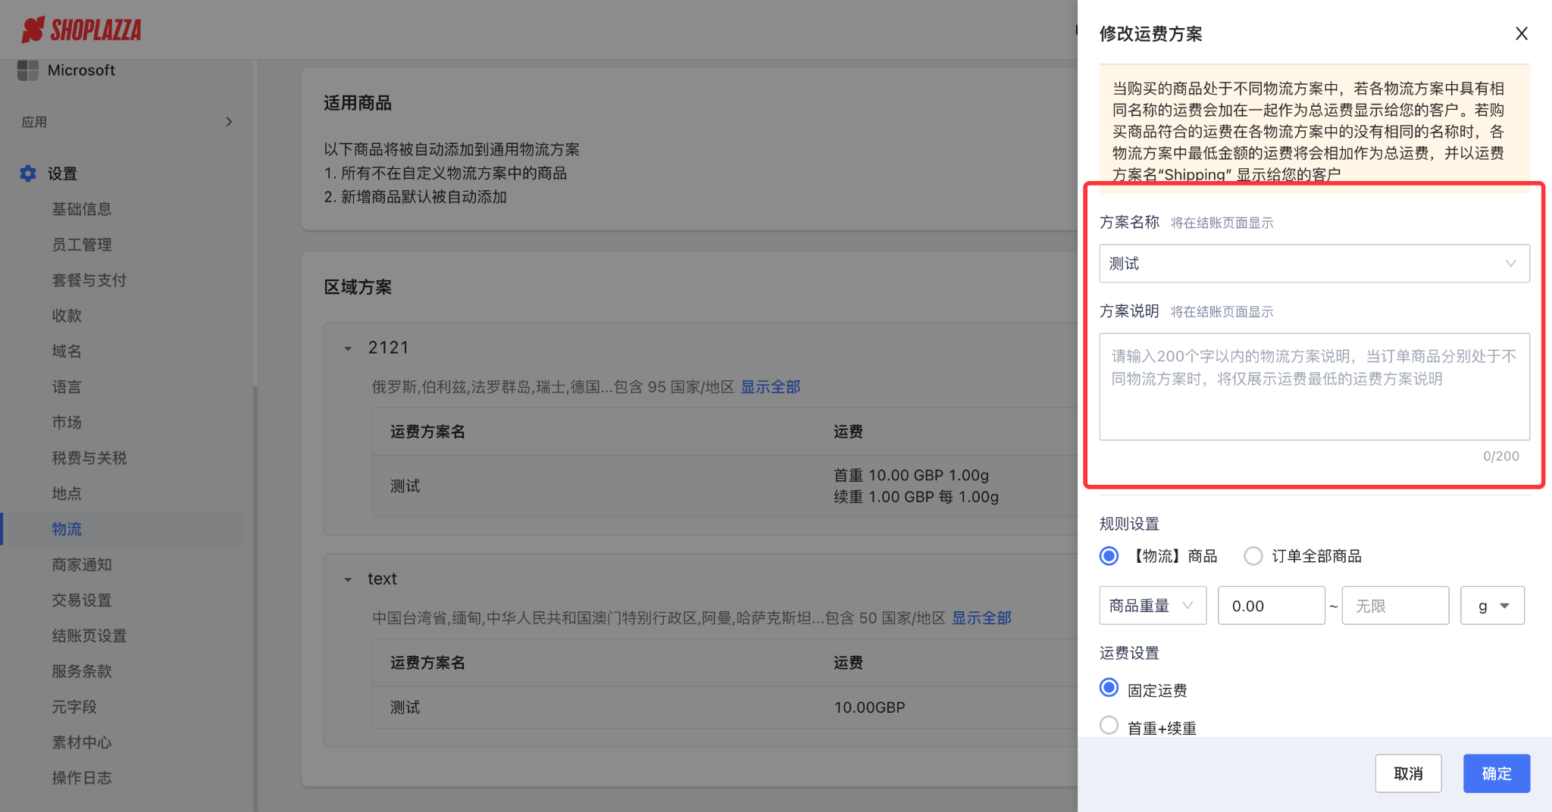1552x812 pixels.
Task: Click the 取消 cancel button
Action: (x=1408, y=773)
